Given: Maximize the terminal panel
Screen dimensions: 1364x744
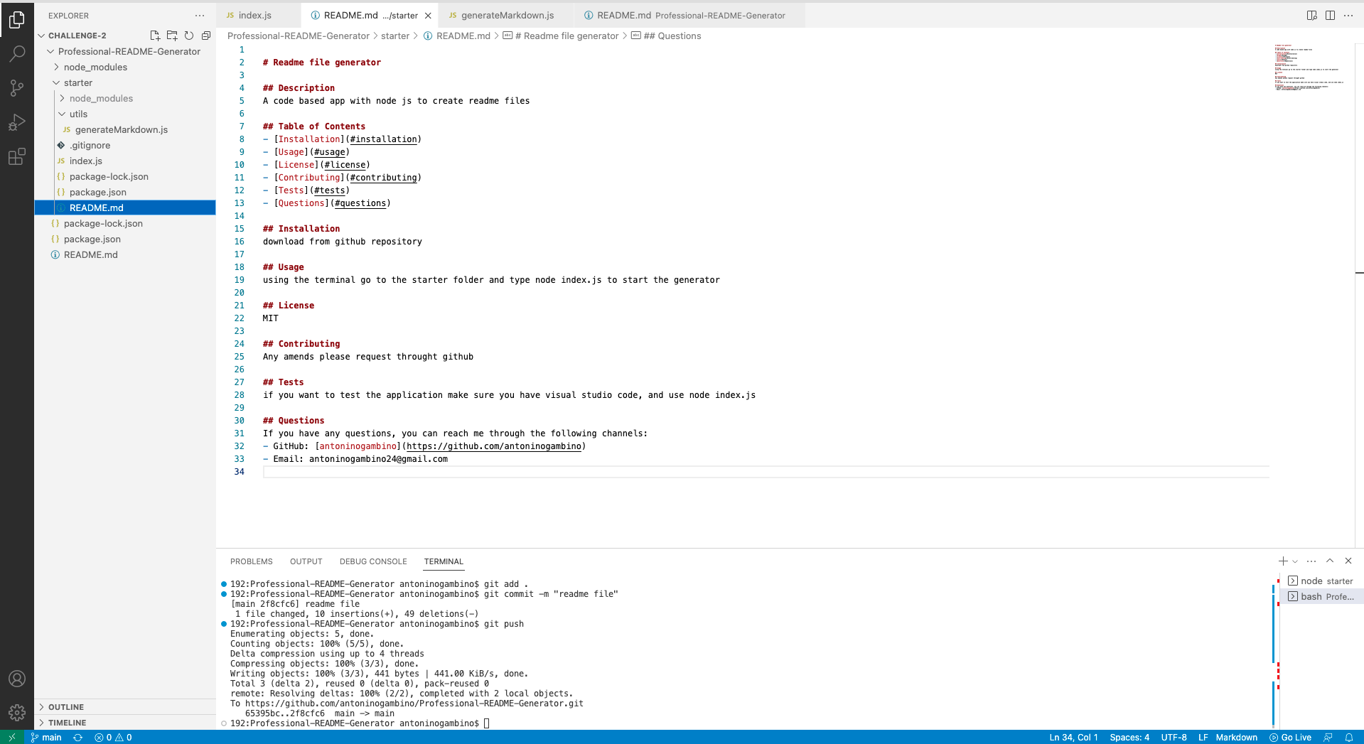Looking at the screenshot, I should coord(1329,561).
